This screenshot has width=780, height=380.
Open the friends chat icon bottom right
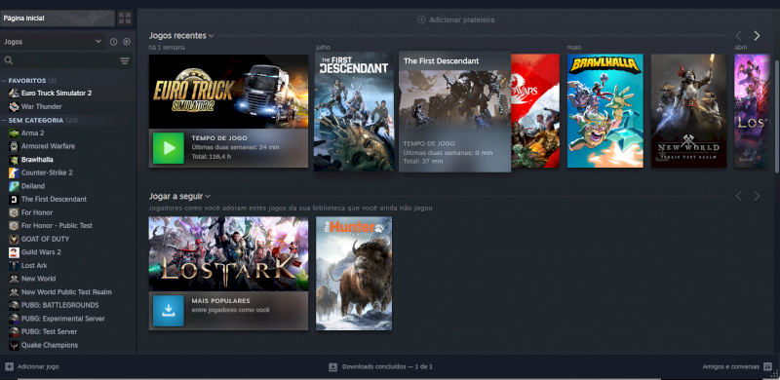tap(767, 366)
